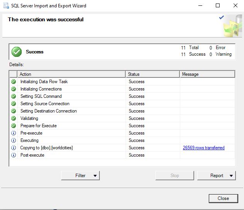Screen dimensions: 244x210
Task: Click the large green Success check icon
Action: pos(17,52)
